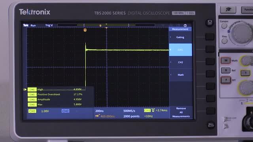Click the 'Run' acquisition status
Screen dimensions: 253x142
(33, 25)
